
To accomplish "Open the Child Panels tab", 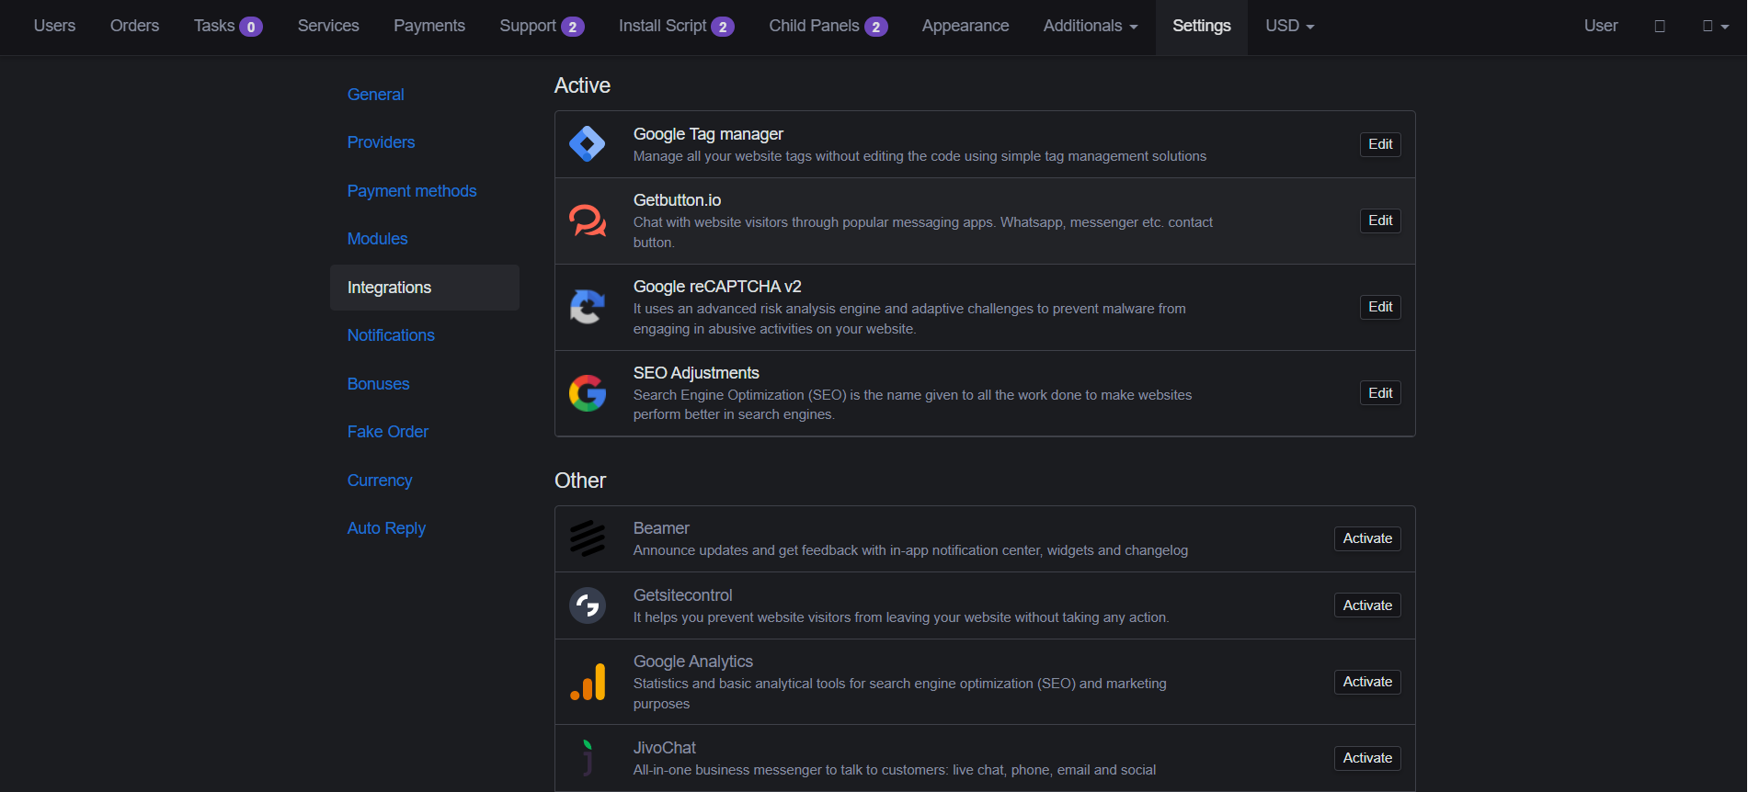I will click(828, 26).
